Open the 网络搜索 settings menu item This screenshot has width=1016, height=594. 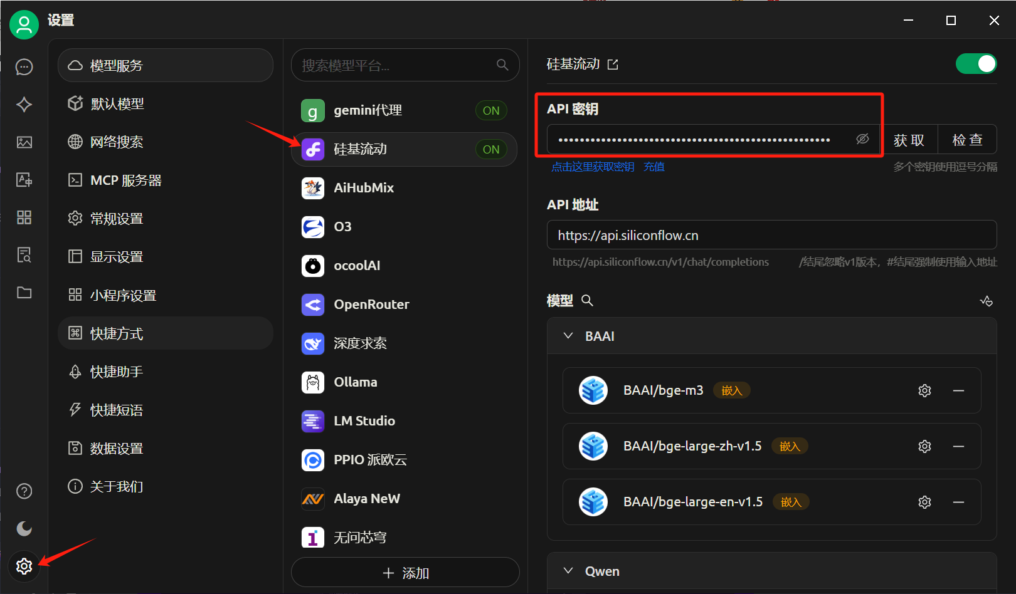[117, 142]
